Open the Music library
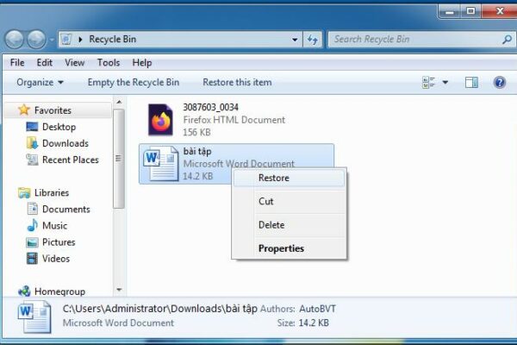517x345 pixels. pos(54,226)
